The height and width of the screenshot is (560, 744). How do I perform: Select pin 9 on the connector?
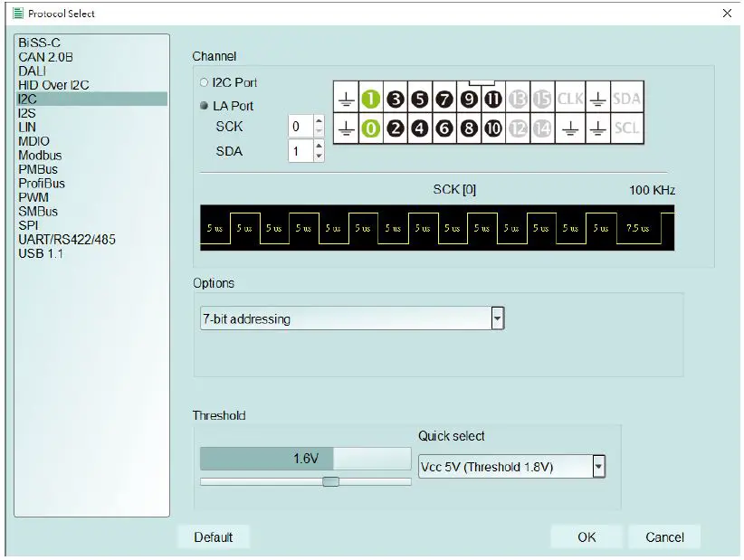coord(468,100)
